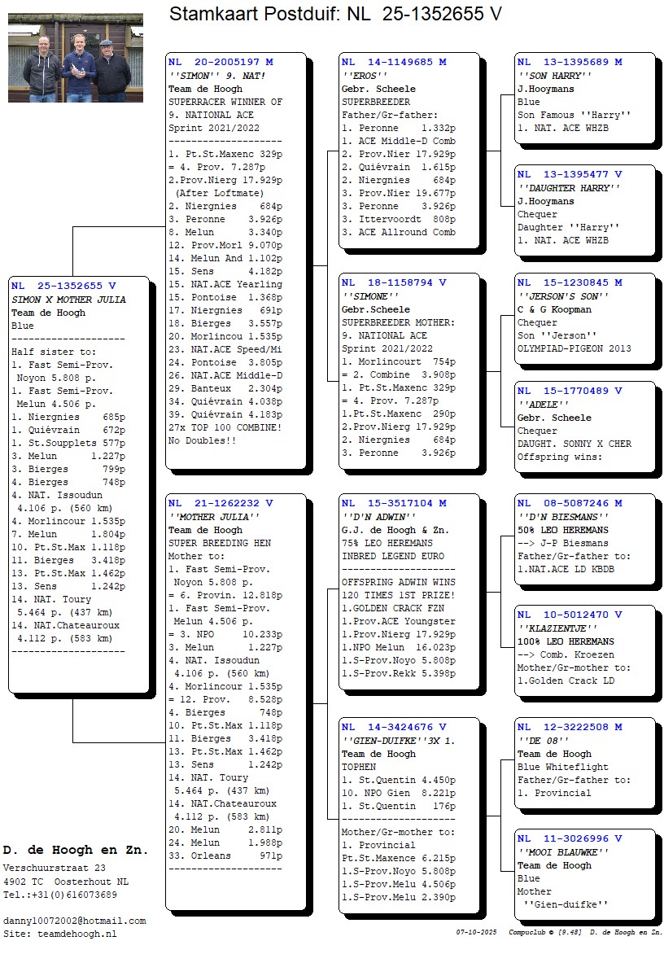Select the ''ADELE'' pigeon name
The image size is (664, 954).
[x=540, y=405]
